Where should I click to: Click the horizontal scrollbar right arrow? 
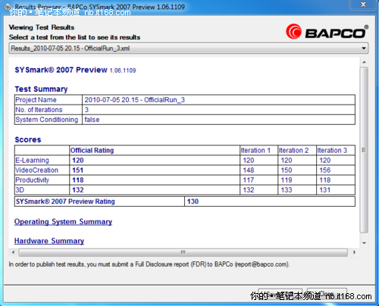(x=354, y=252)
